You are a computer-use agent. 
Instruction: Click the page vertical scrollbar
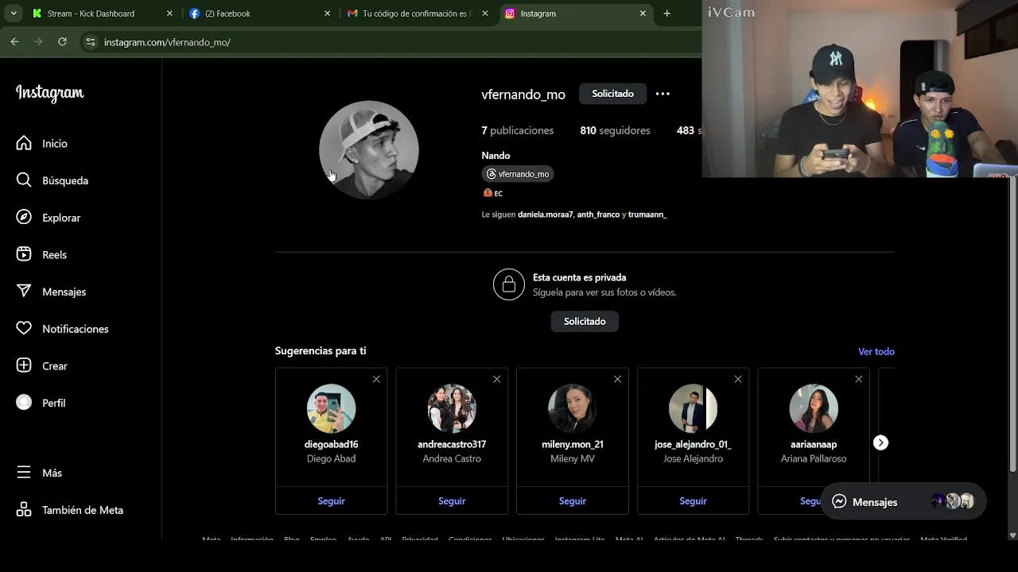(1012, 326)
